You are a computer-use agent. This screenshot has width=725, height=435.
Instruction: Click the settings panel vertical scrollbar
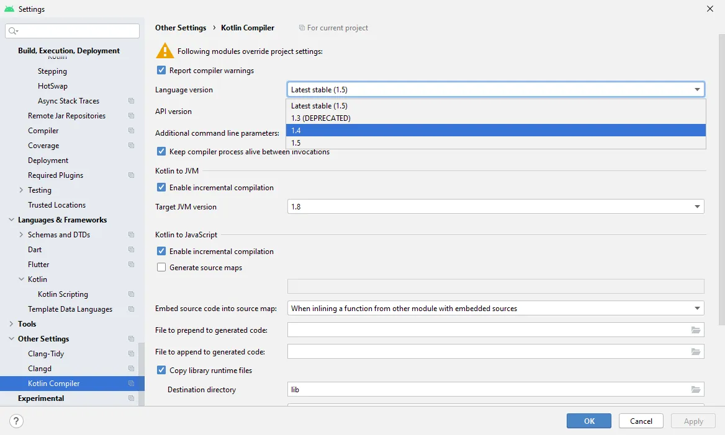[721, 180]
